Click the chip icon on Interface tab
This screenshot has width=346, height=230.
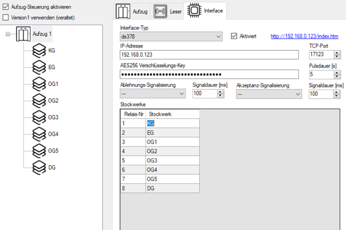(x=193, y=11)
